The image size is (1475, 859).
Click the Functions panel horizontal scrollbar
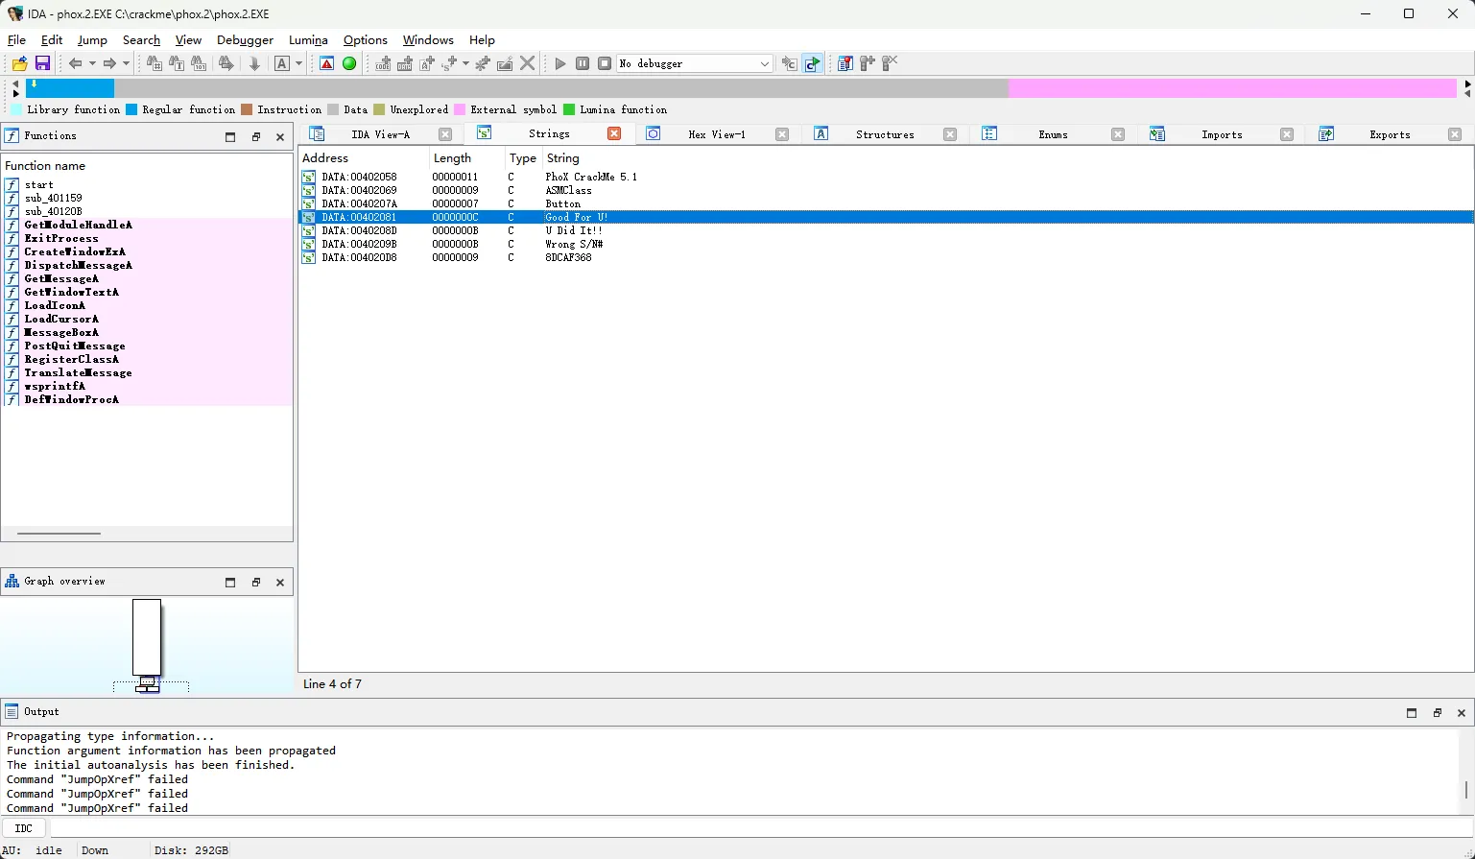point(59,534)
